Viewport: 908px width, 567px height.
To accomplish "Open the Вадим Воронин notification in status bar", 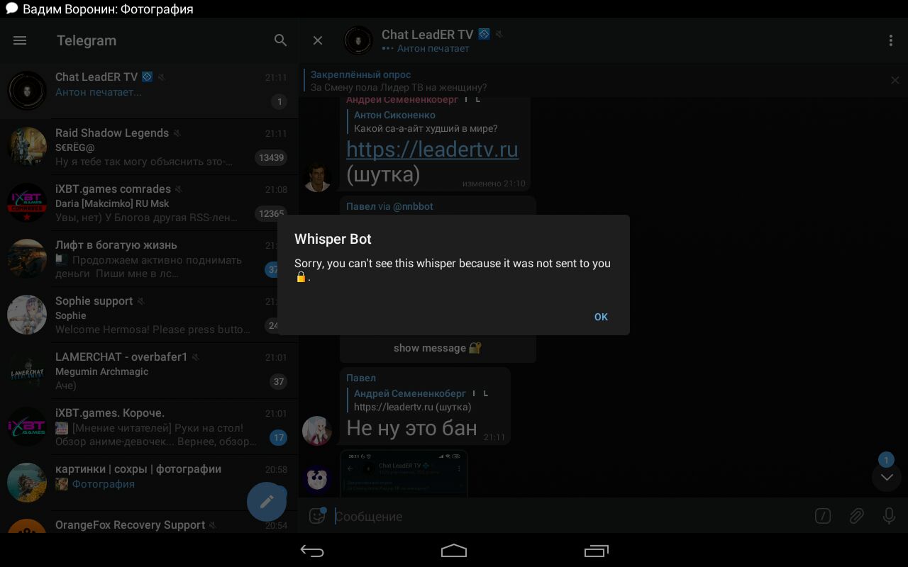I will pos(99,9).
